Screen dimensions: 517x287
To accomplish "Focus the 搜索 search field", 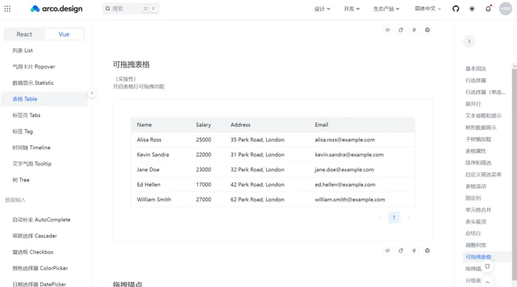I will point(131,9).
